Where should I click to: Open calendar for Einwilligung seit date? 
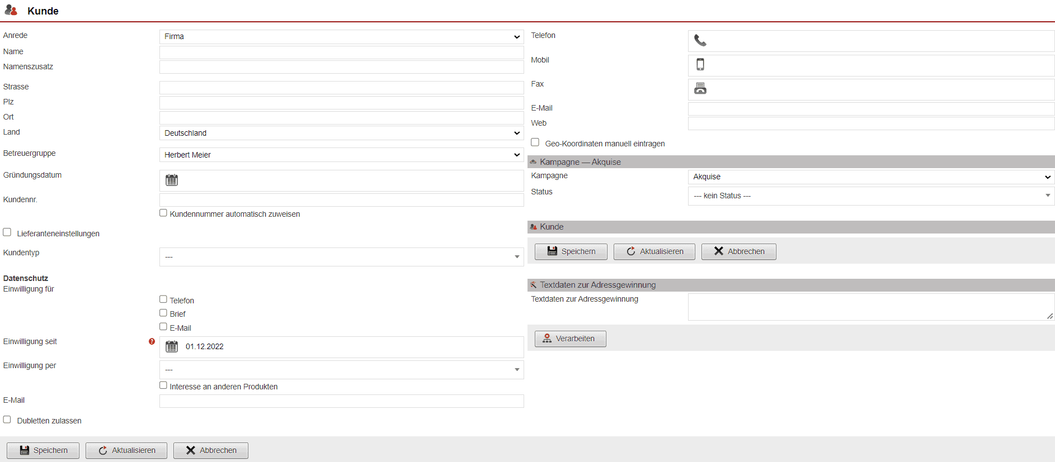tap(172, 347)
